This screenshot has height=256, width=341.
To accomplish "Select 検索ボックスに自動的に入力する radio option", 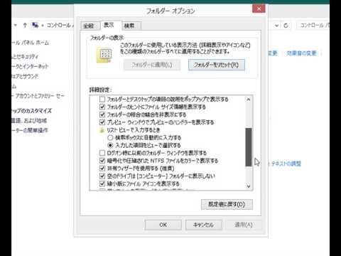I will (x=110, y=137).
